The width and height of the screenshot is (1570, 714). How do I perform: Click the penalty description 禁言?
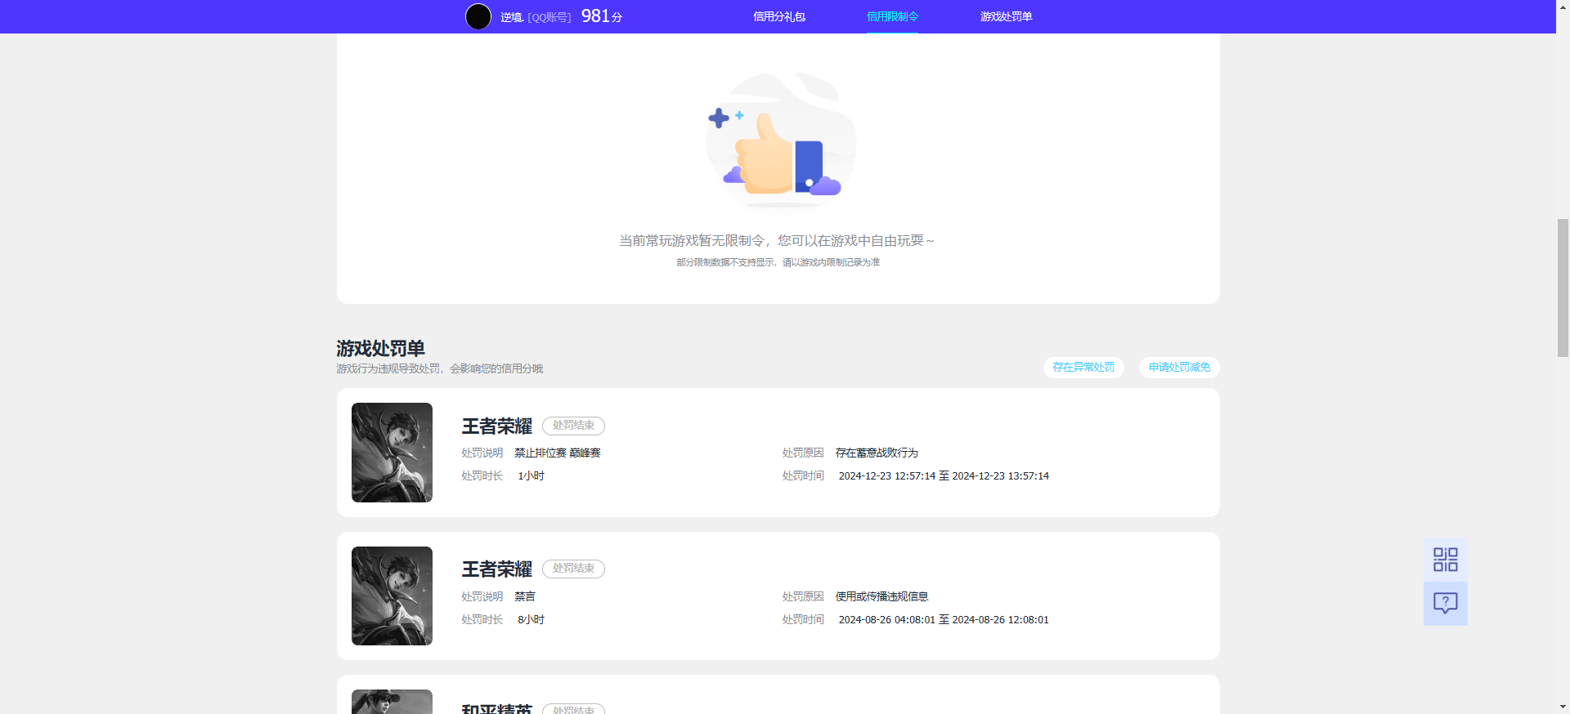tap(524, 596)
